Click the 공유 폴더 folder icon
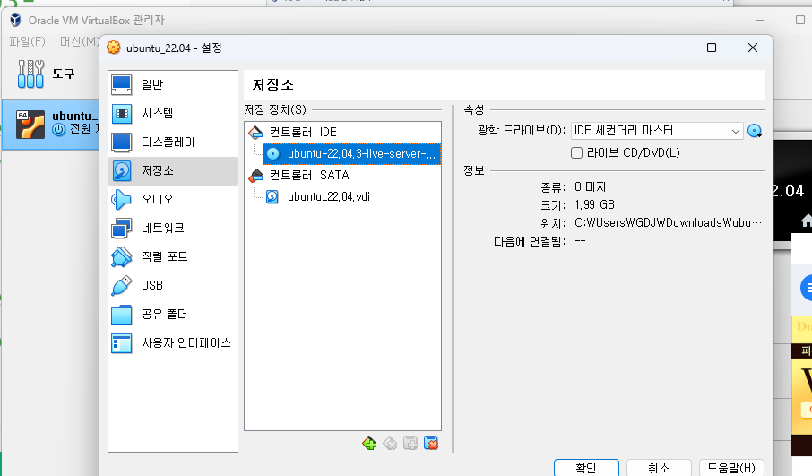The width and height of the screenshot is (812, 476). pyautogui.click(x=122, y=315)
